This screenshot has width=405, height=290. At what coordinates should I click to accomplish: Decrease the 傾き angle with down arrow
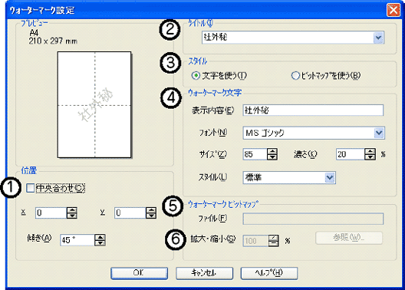click(x=100, y=242)
